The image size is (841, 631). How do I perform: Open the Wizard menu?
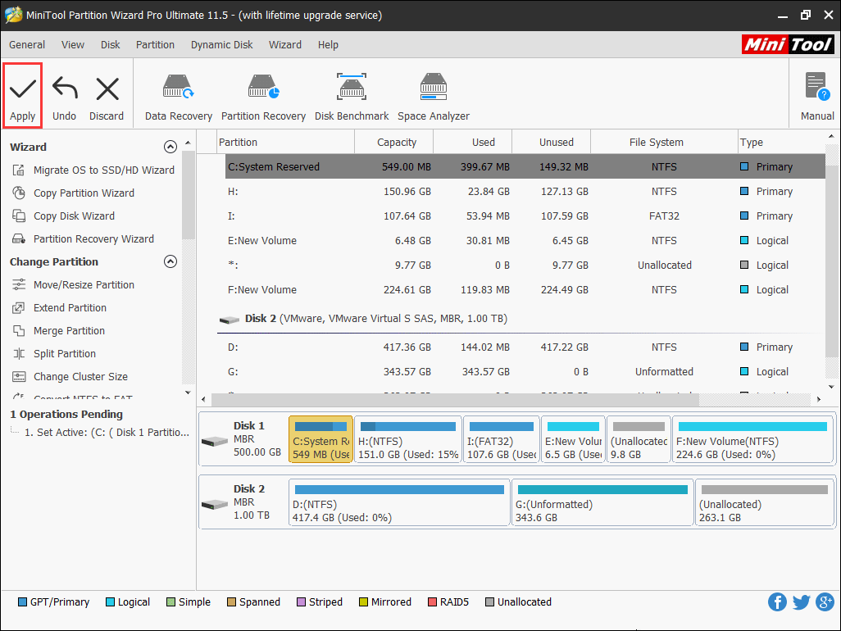284,45
